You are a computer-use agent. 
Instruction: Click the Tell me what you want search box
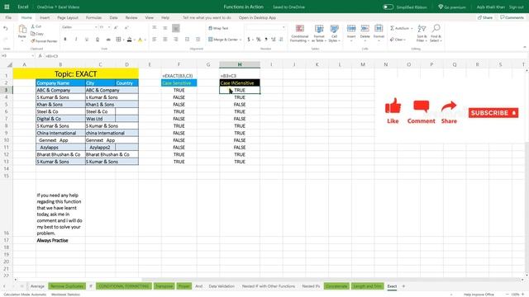tap(207, 17)
